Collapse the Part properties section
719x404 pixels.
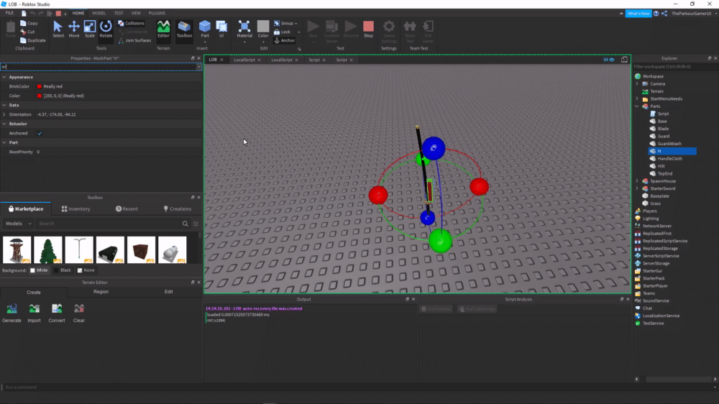tap(4, 142)
